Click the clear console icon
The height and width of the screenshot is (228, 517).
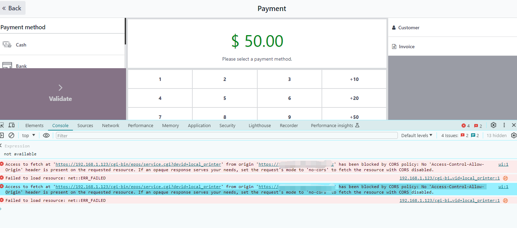coord(11,135)
